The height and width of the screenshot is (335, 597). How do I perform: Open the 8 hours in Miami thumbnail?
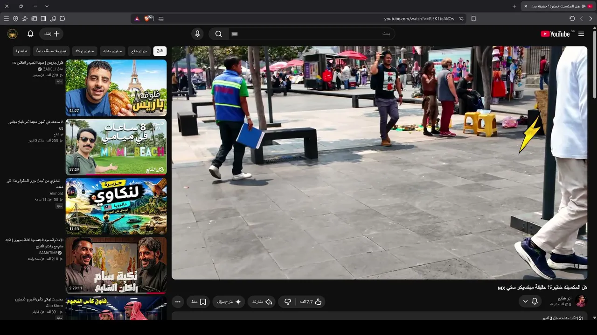click(116, 147)
